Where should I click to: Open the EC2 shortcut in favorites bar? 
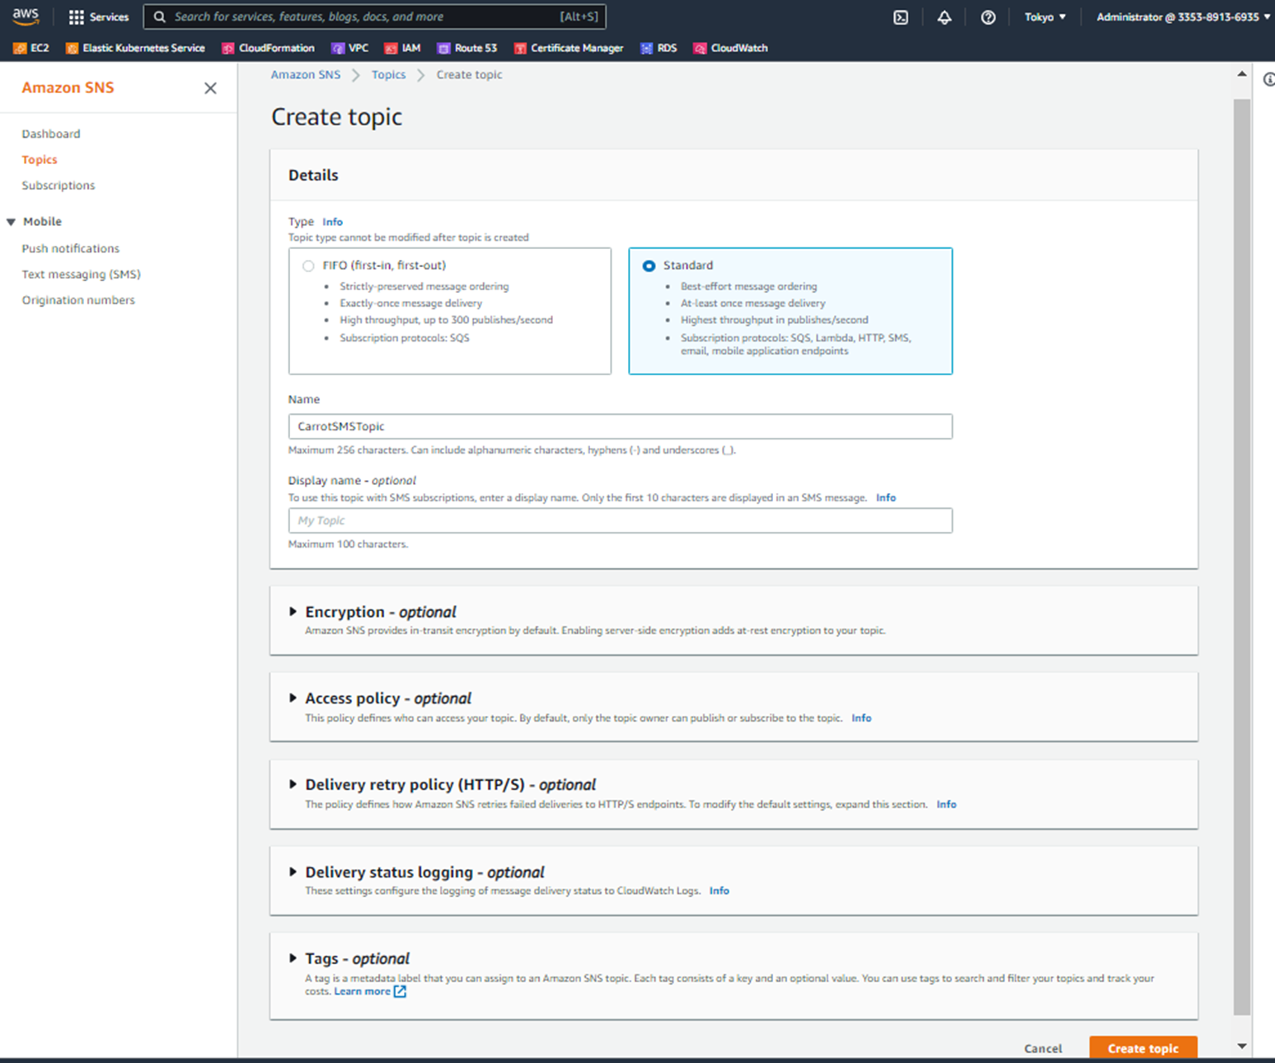31,48
